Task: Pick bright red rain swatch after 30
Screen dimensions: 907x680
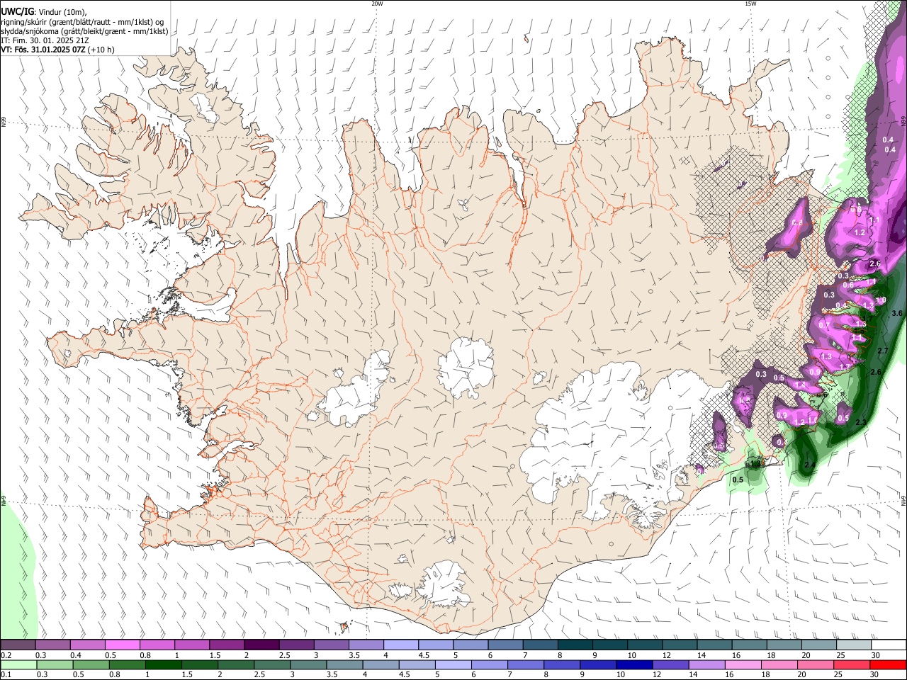Action: pyautogui.click(x=889, y=664)
